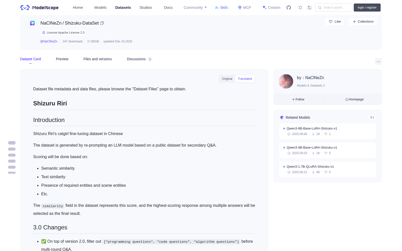This screenshot has height=251, width=402.
Task: Switch to Original text view
Action: (227, 79)
